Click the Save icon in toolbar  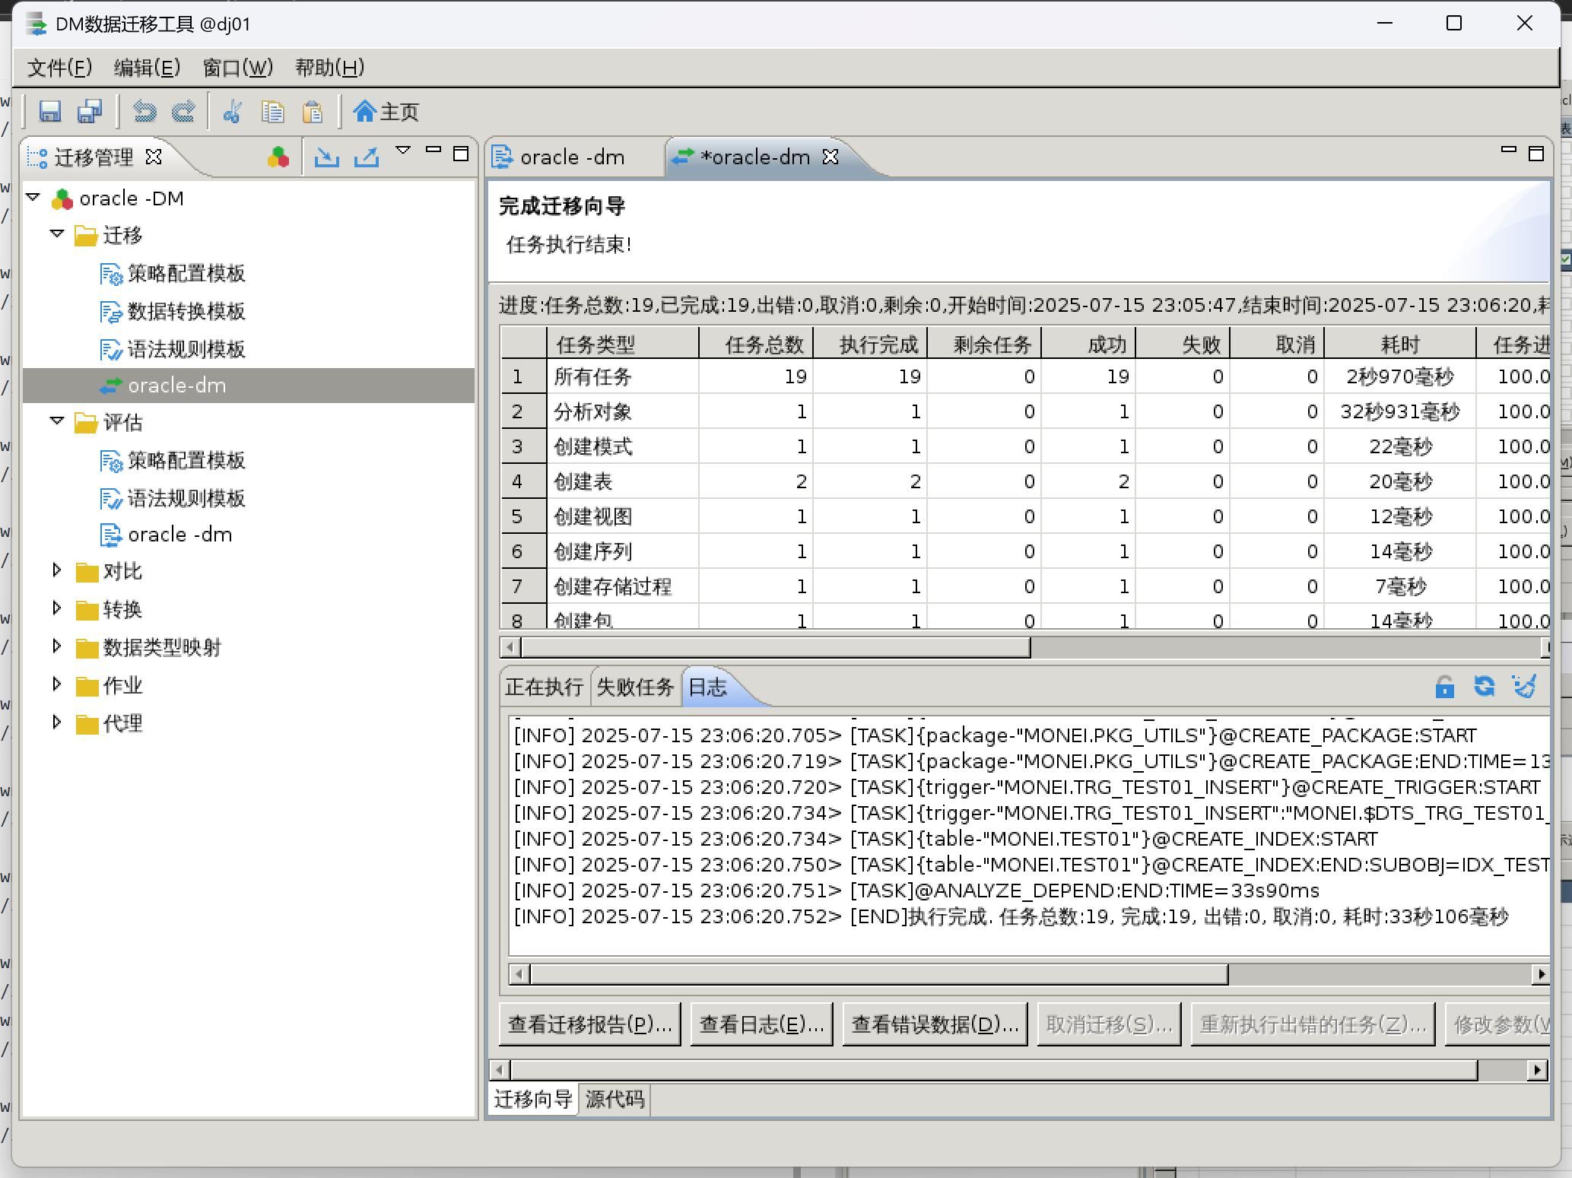pos(50,112)
